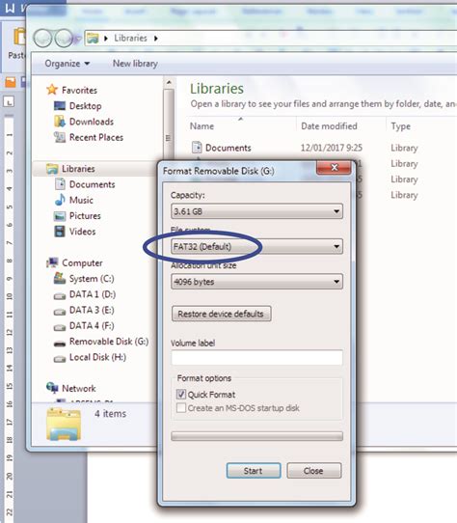The height and width of the screenshot is (523, 457).
Task: Click the arrow after Libraries in address bar
Action: 155,39
